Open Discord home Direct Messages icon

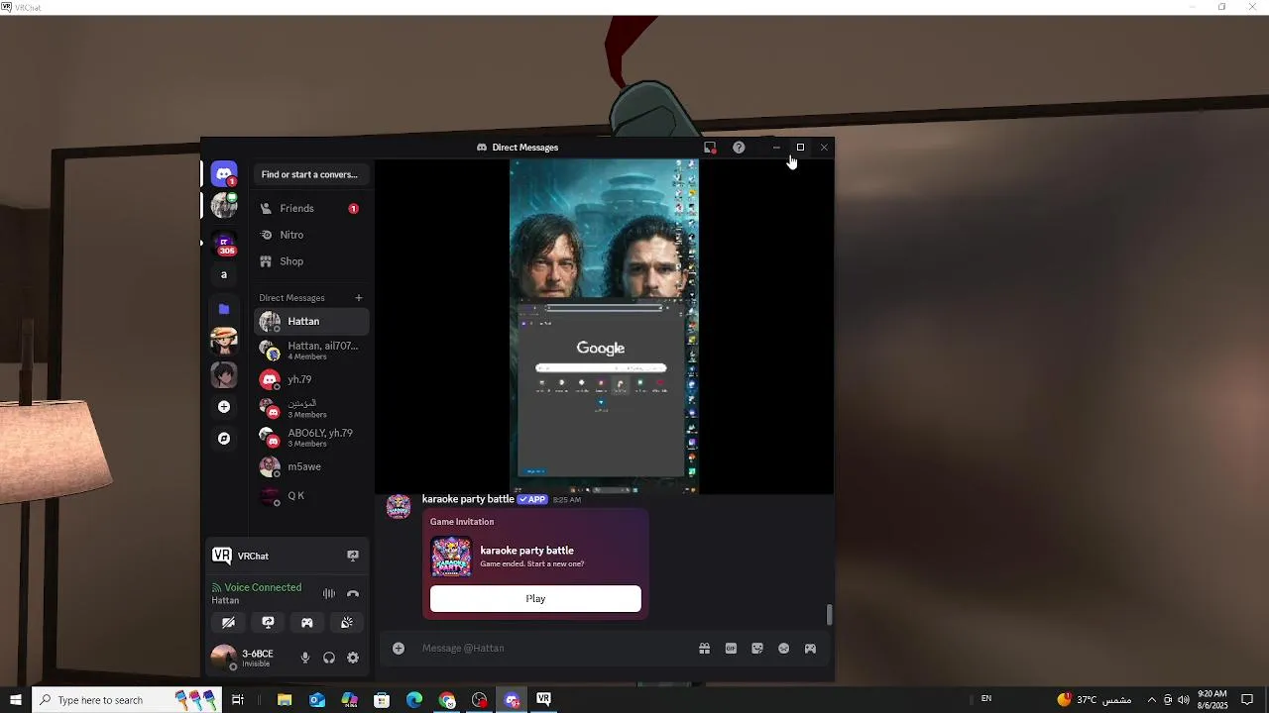tap(224, 174)
